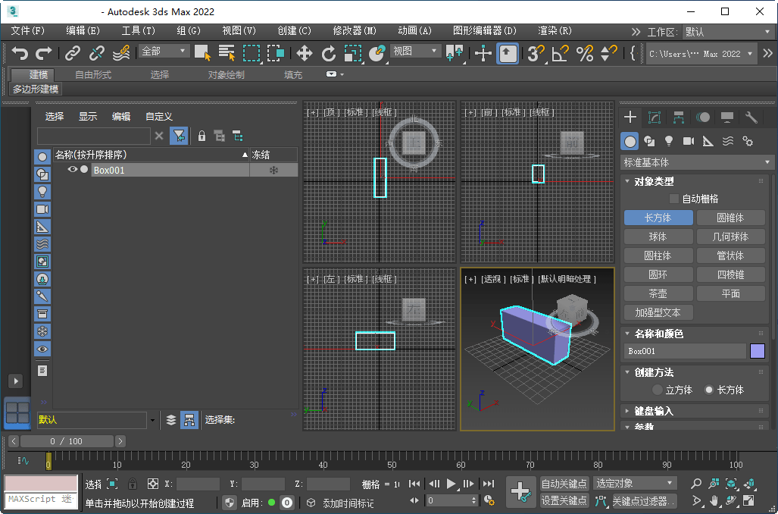Select the Select and Rotate tool

[329, 54]
